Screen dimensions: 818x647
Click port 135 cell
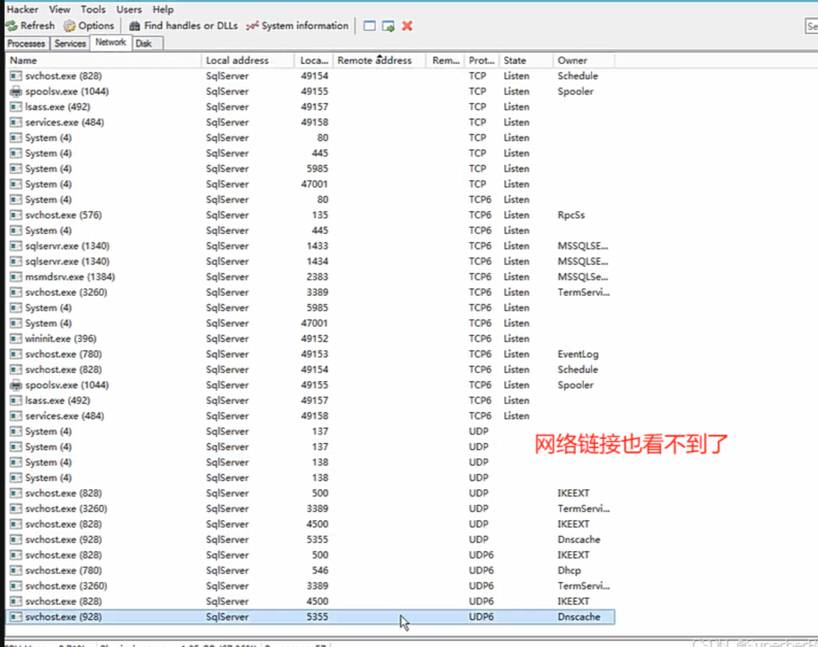pyautogui.click(x=320, y=215)
